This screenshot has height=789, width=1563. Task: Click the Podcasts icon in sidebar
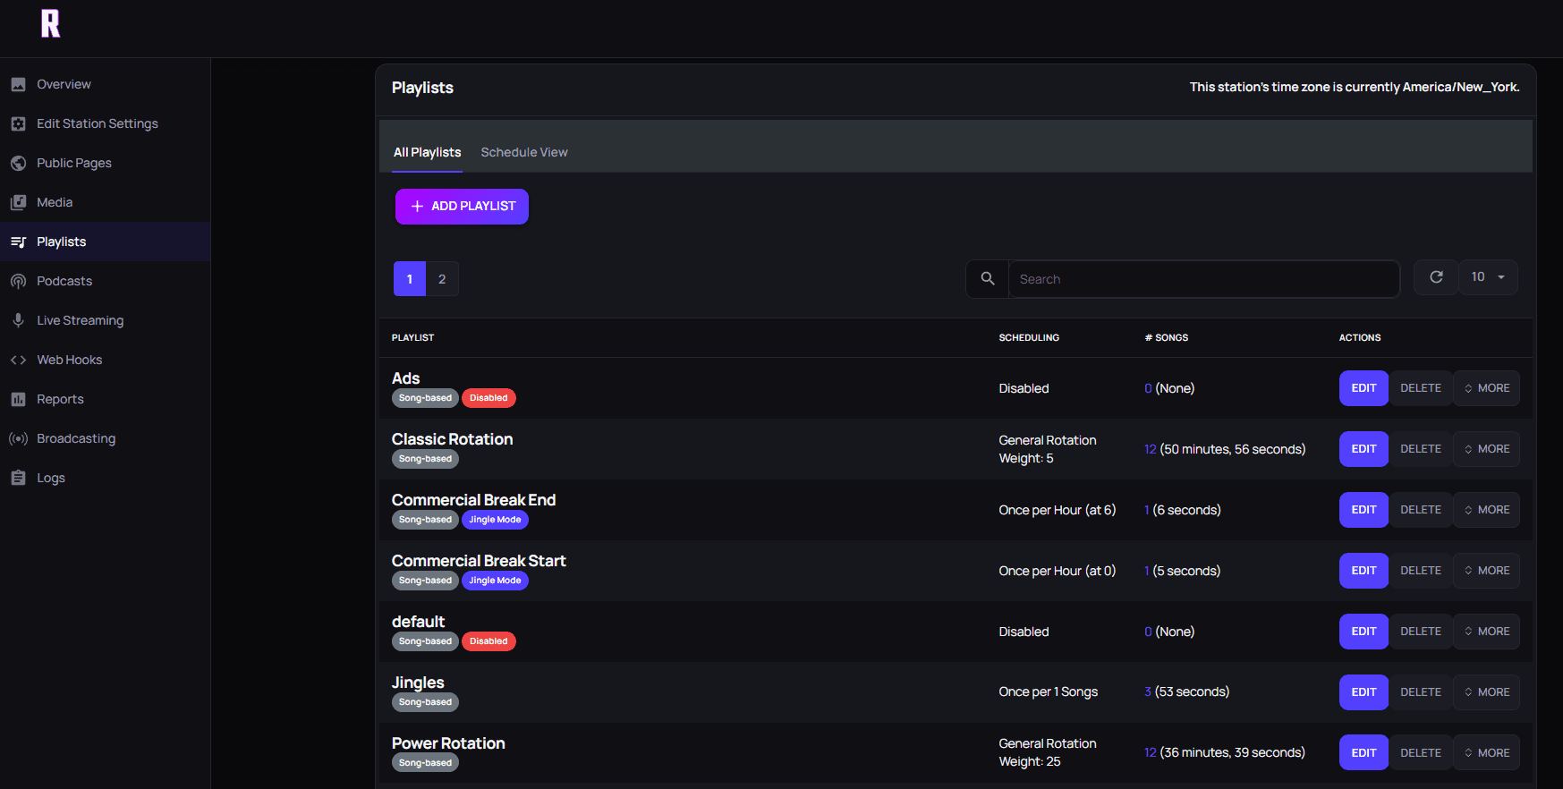18,281
